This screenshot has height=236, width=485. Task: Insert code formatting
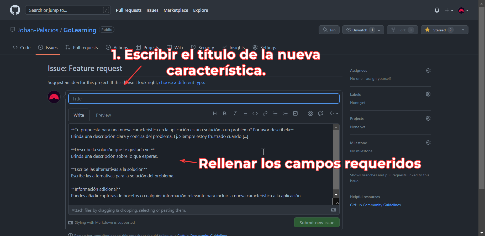255,114
